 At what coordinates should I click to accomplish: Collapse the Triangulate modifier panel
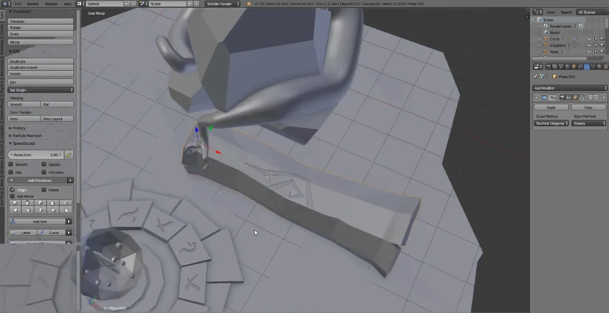tap(536, 98)
